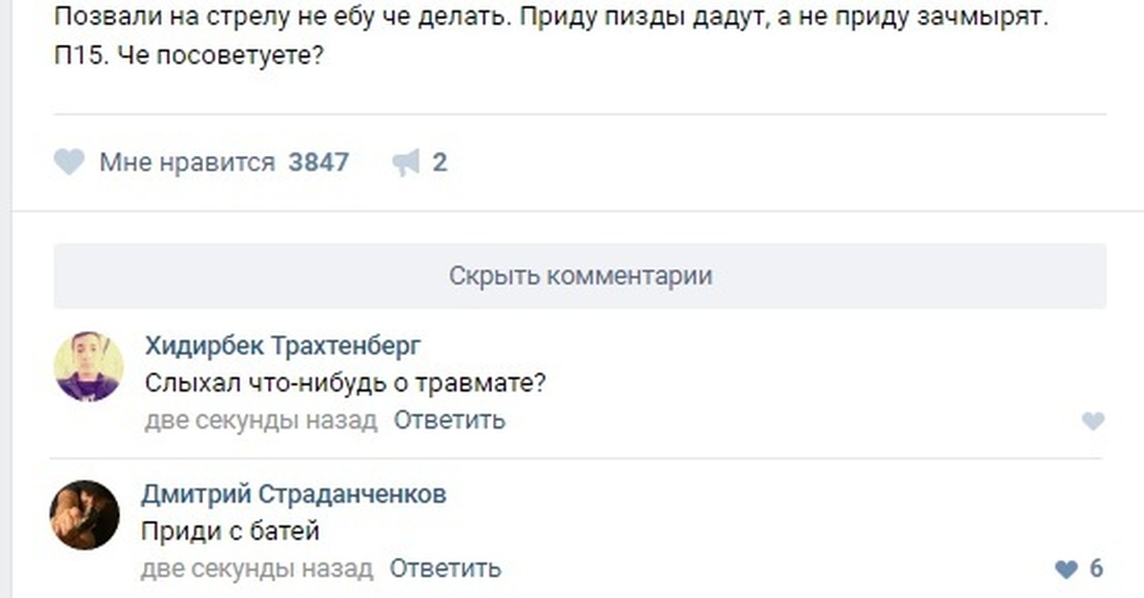Reply to Хидирбек's comment via Ответить
Screen dimensions: 1144x598
click(449, 419)
